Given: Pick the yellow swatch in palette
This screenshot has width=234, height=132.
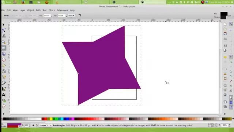Looking at the screenshot, I should [x=51, y=119].
